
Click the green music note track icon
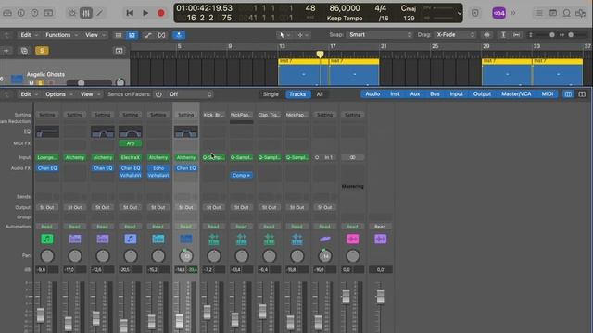pos(47,239)
